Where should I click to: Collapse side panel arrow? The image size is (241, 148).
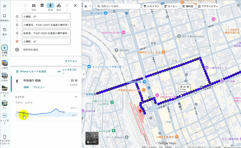pyautogui.click(x=84, y=74)
